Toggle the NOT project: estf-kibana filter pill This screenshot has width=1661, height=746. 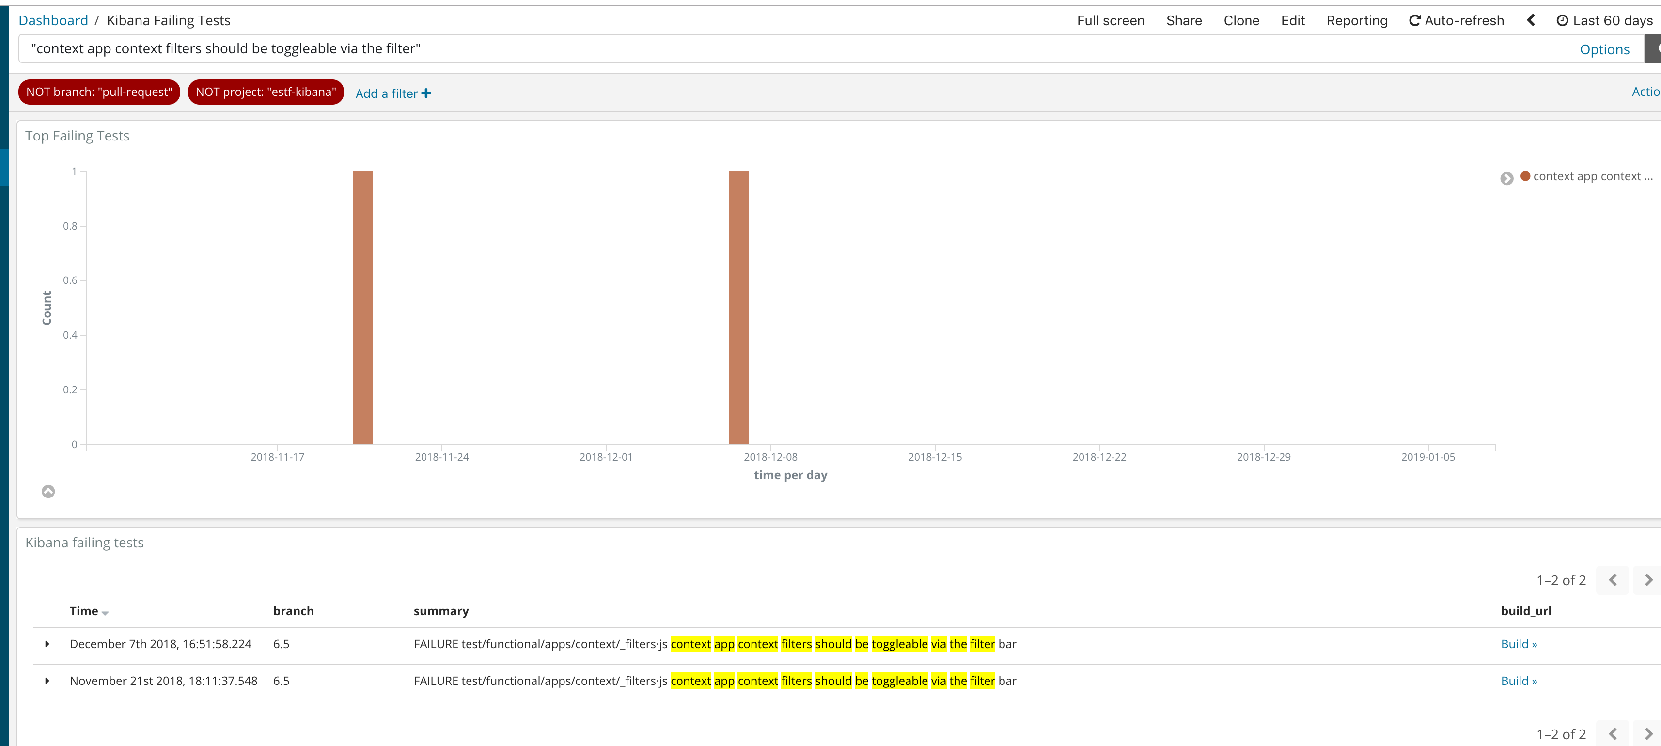point(266,92)
